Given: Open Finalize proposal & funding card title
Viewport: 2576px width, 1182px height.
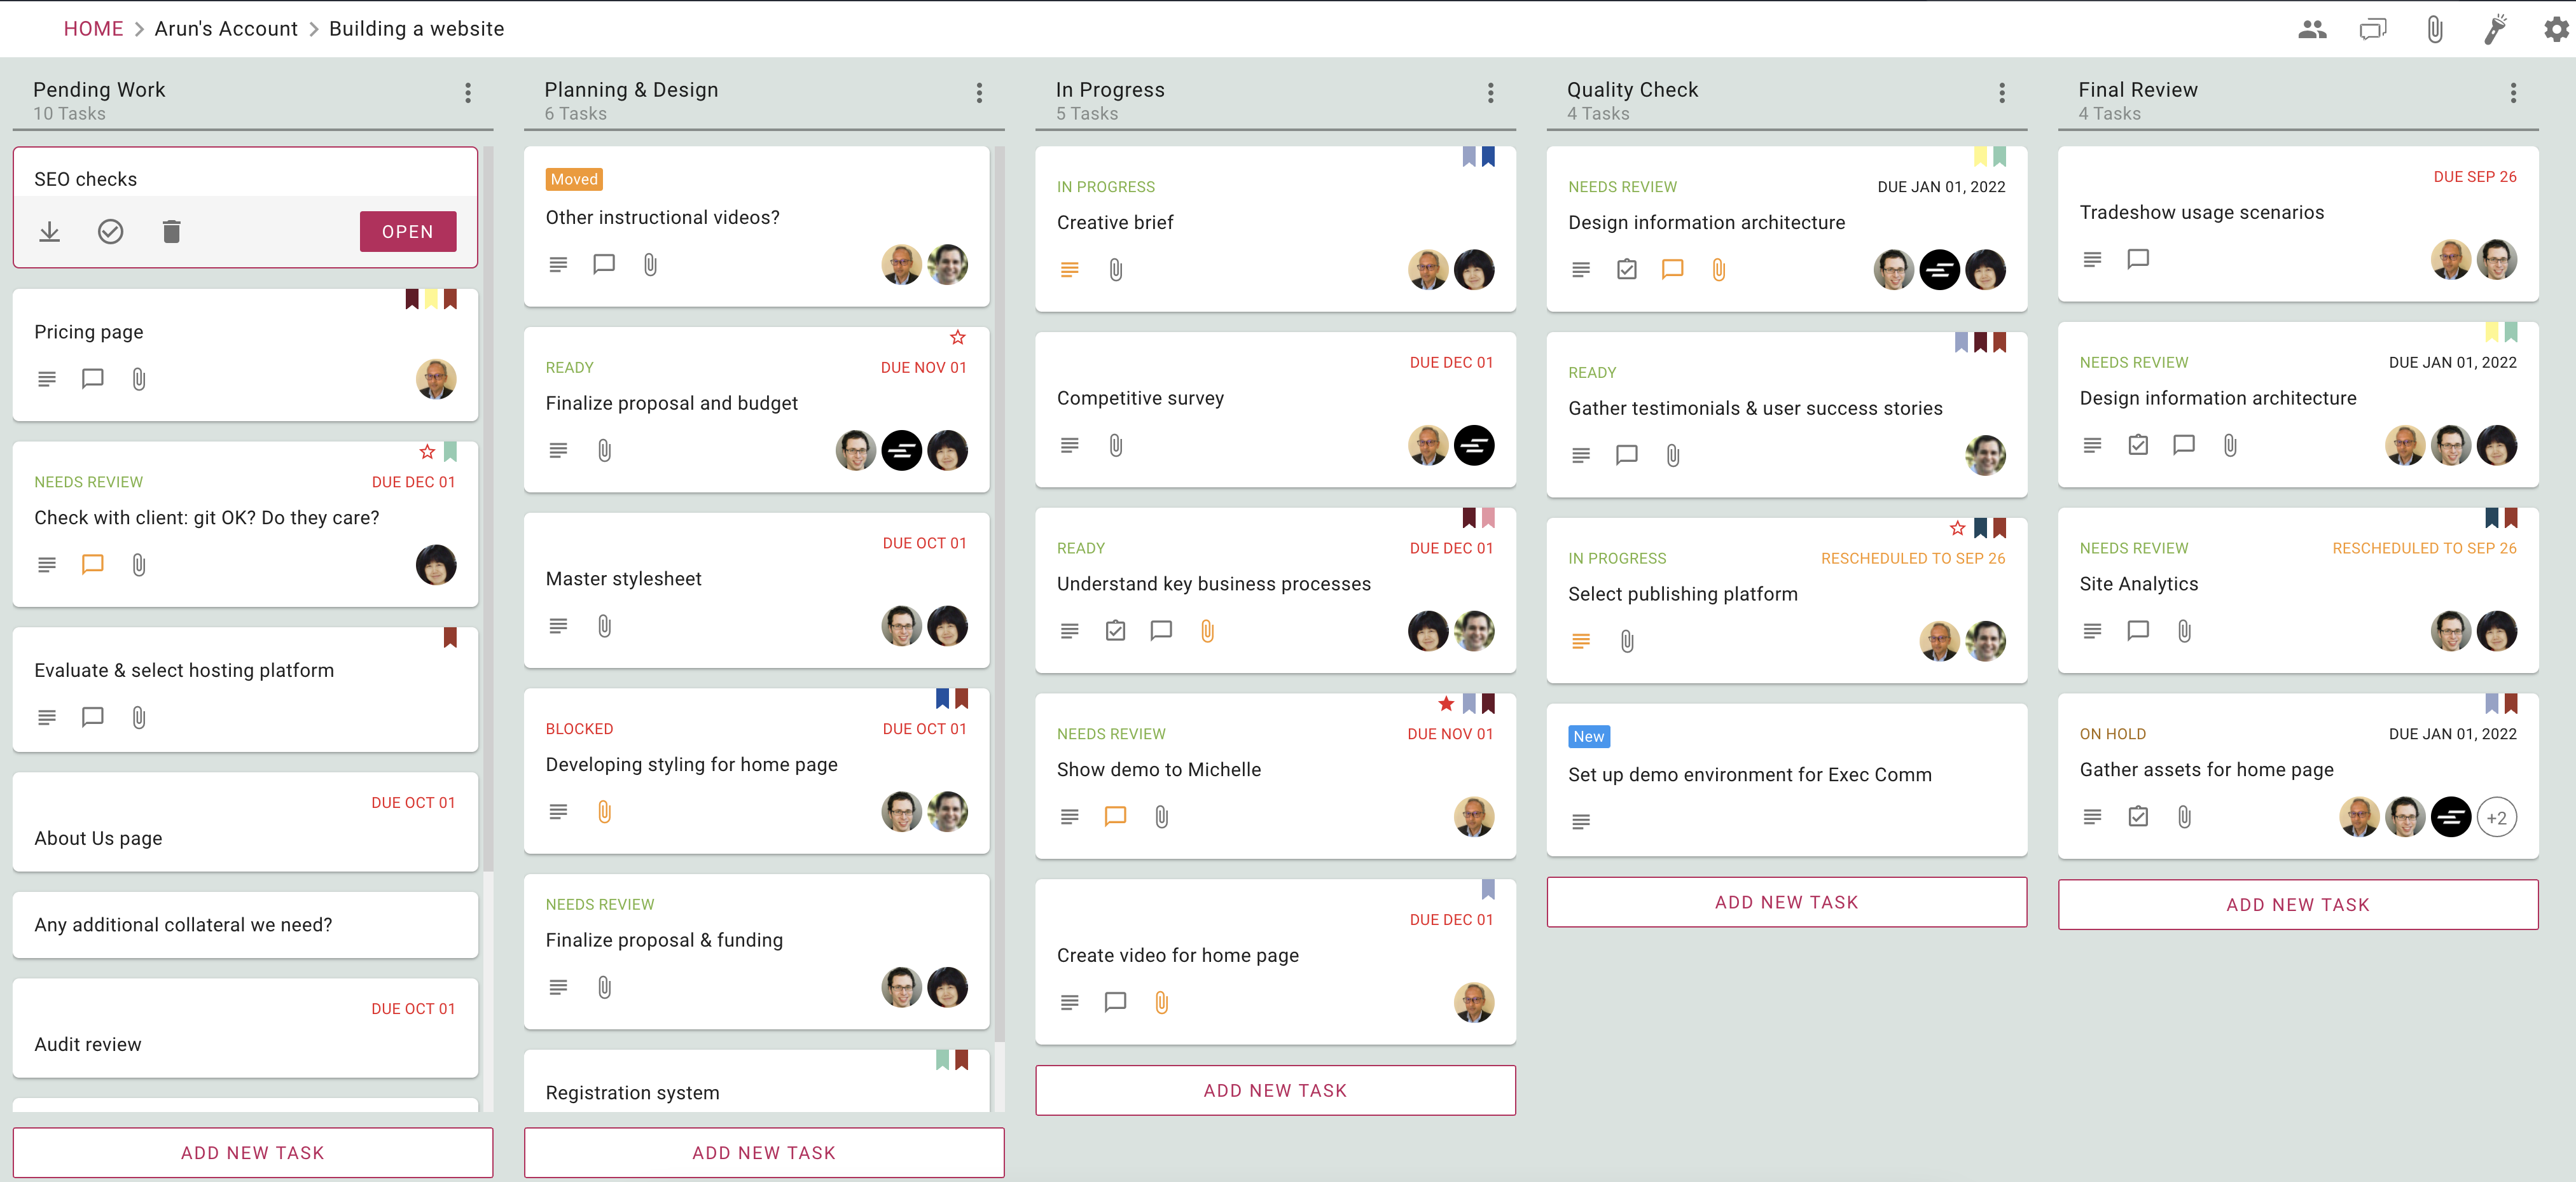Looking at the screenshot, I should 664,940.
